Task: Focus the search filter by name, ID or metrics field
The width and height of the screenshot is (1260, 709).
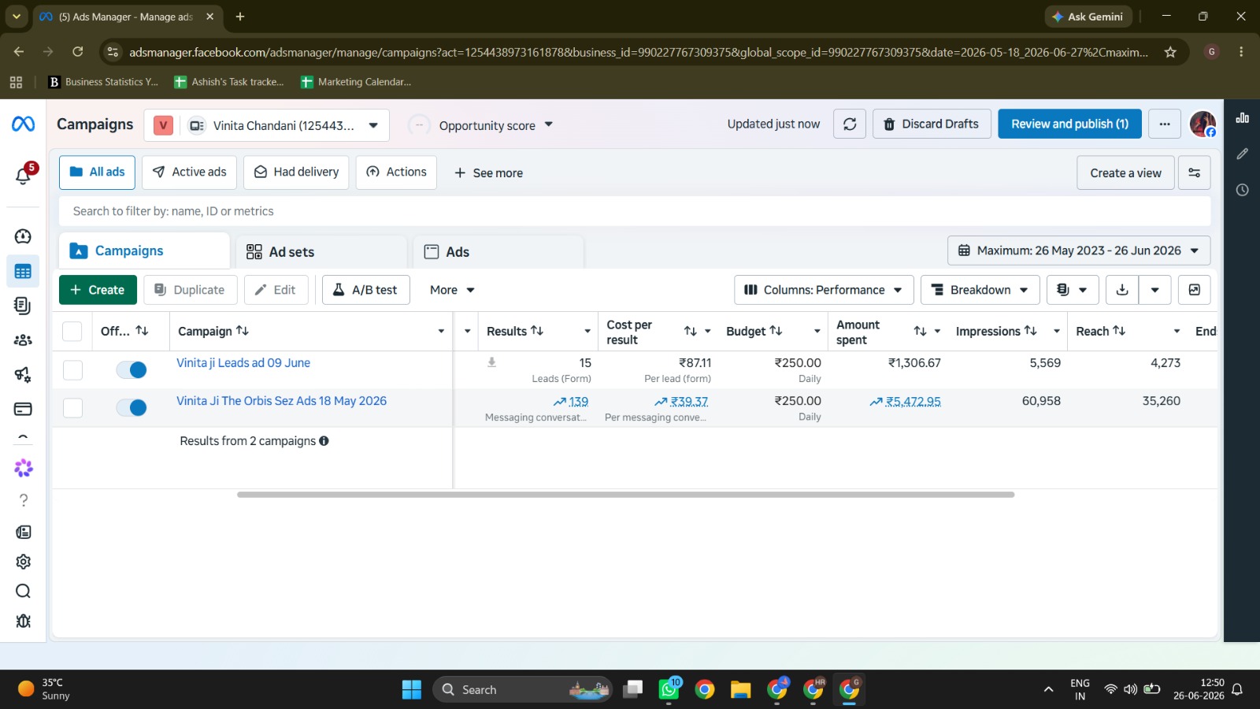Action: [x=635, y=211]
